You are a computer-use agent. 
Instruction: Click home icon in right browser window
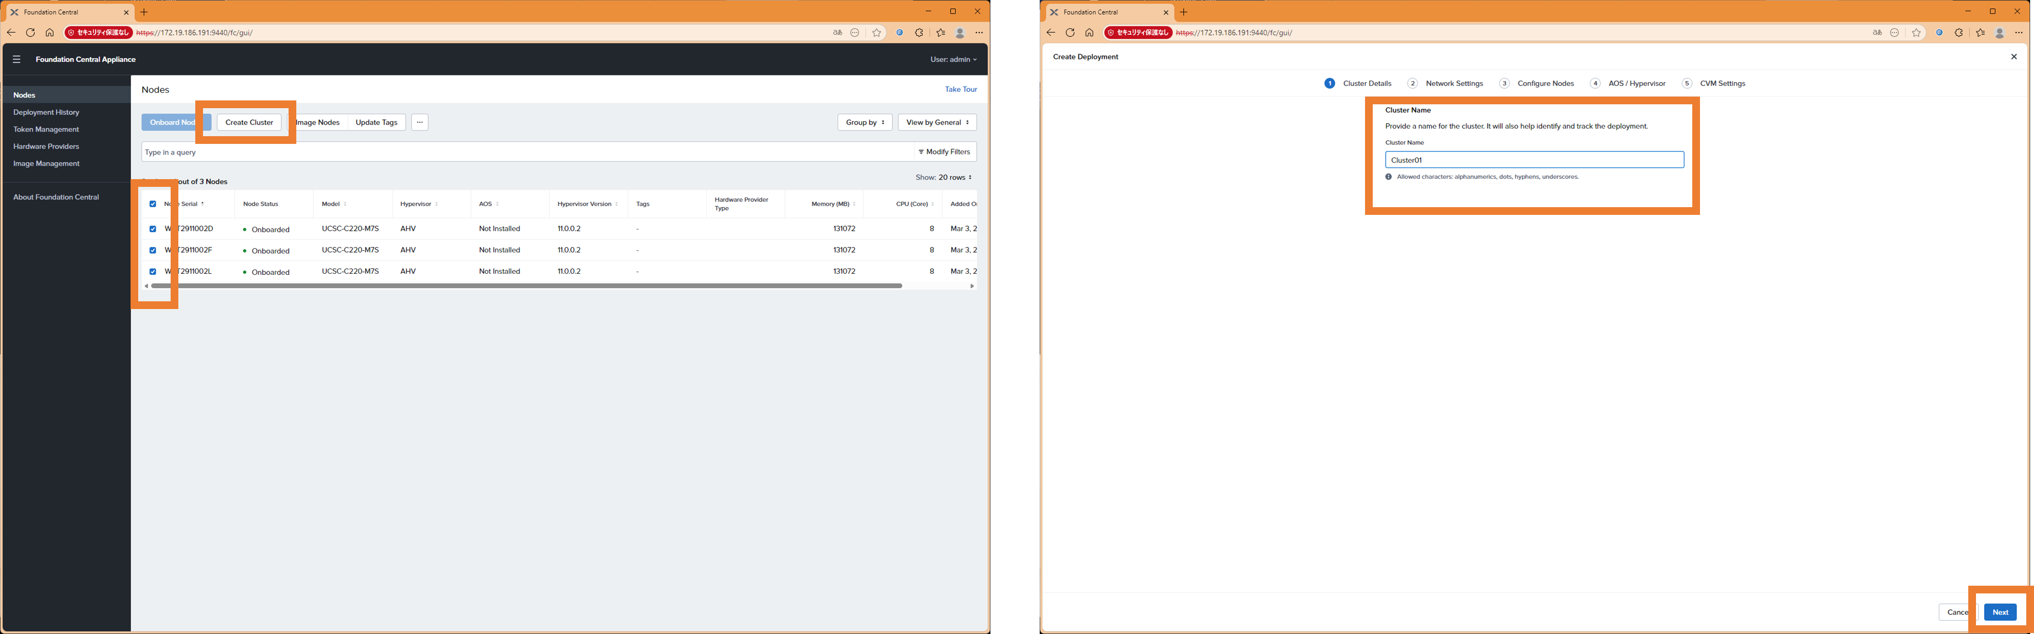click(1089, 32)
